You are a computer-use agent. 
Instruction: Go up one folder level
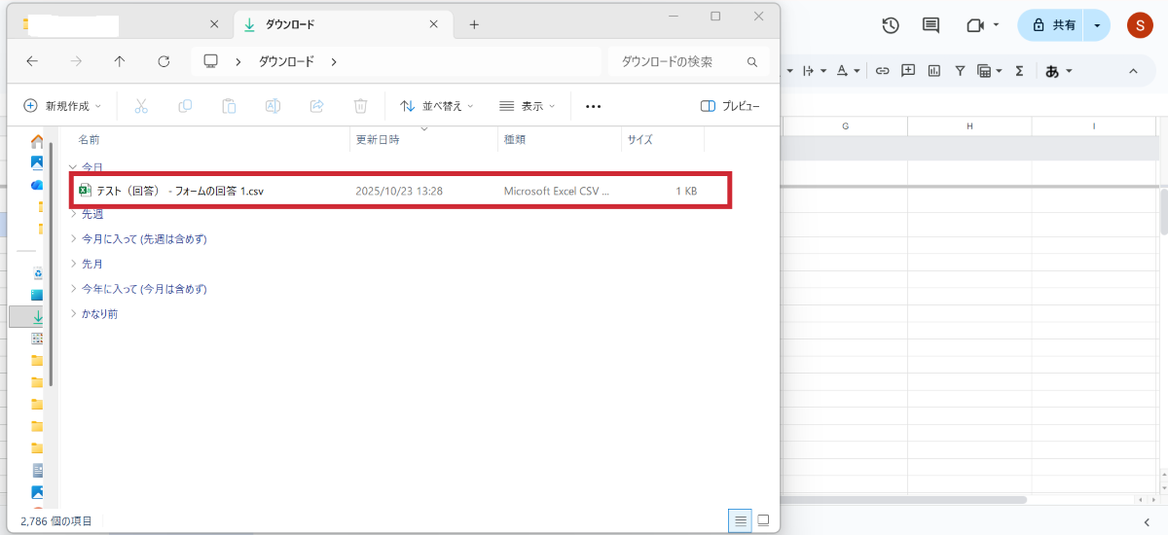click(120, 61)
